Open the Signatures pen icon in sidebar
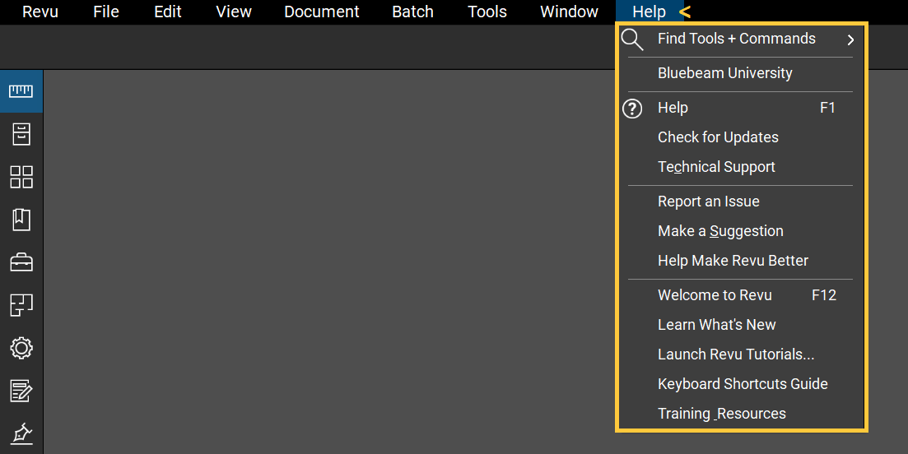 pyautogui.click(x=21, y=433)
